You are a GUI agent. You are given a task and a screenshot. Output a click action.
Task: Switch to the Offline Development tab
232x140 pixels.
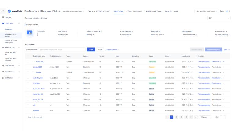[x=134, y=11]
